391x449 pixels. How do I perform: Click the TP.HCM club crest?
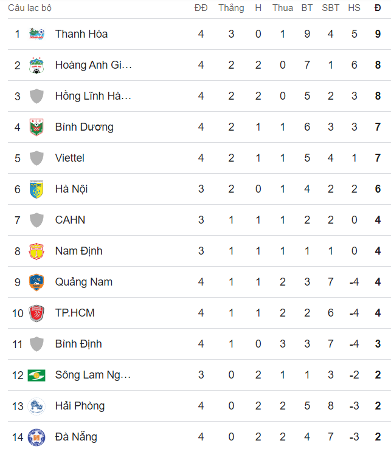(x=36, y=313)
